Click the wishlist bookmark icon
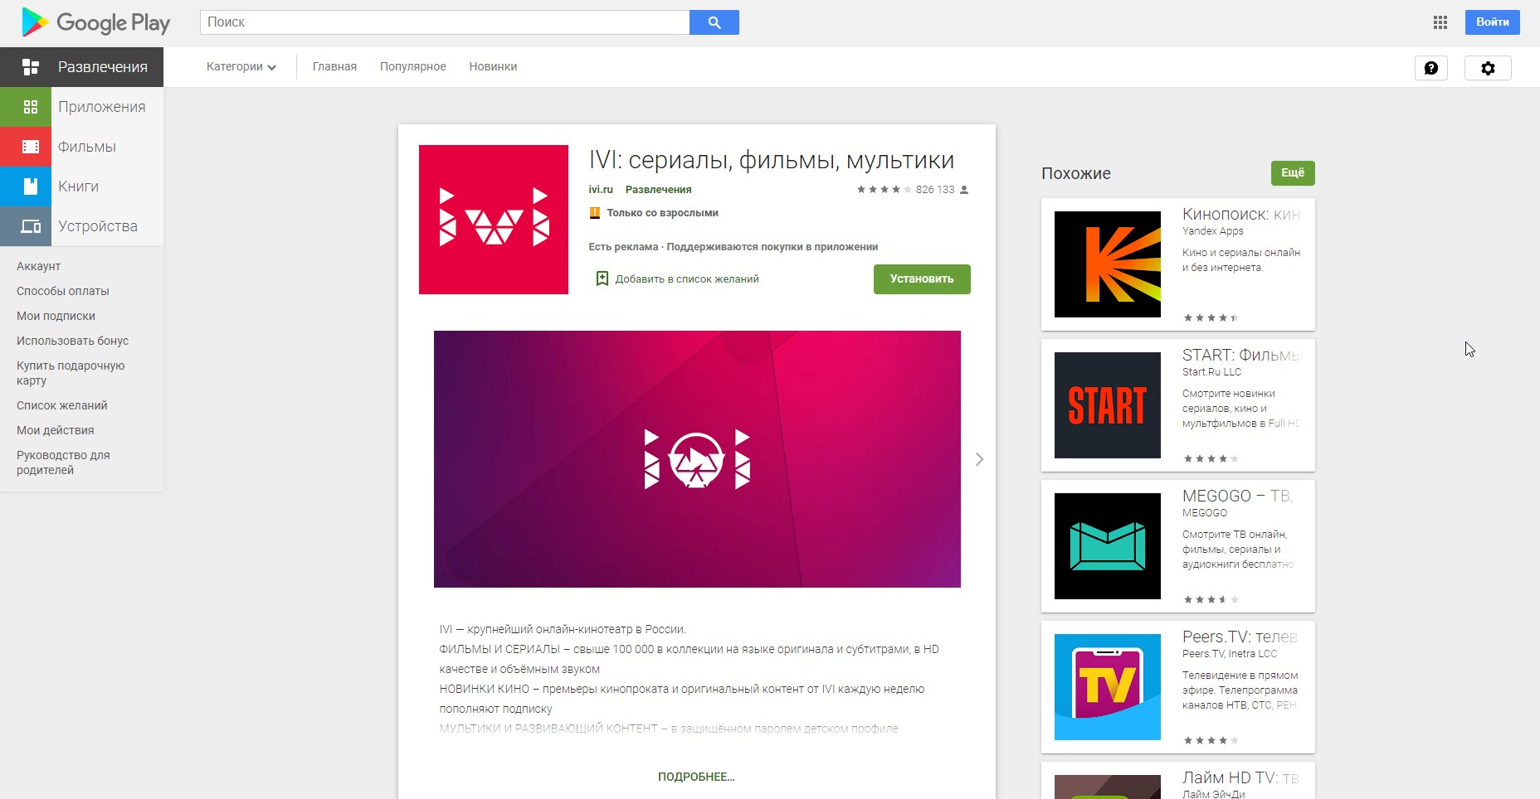 click(x=602, y=278)
